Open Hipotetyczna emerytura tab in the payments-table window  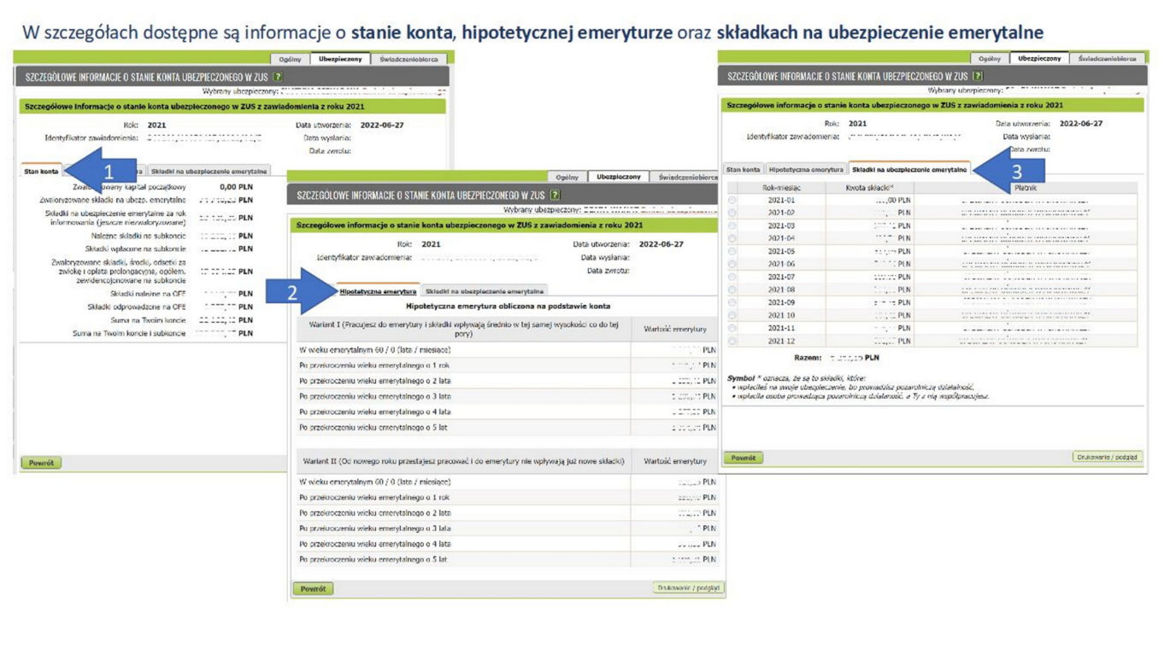tap(805, 169)
